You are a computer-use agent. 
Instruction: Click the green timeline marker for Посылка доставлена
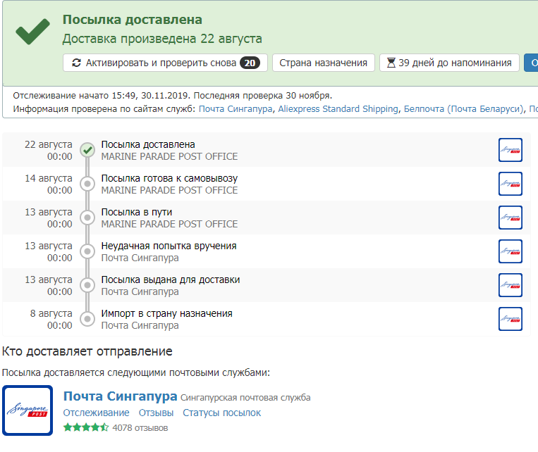(x=87, y=150)
